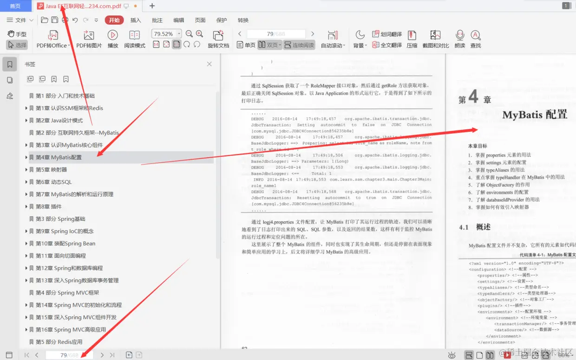Open the 页面 ribbon tab
Image resolution: width=576 pixels, height=360 pixels.
coord(200,20)
